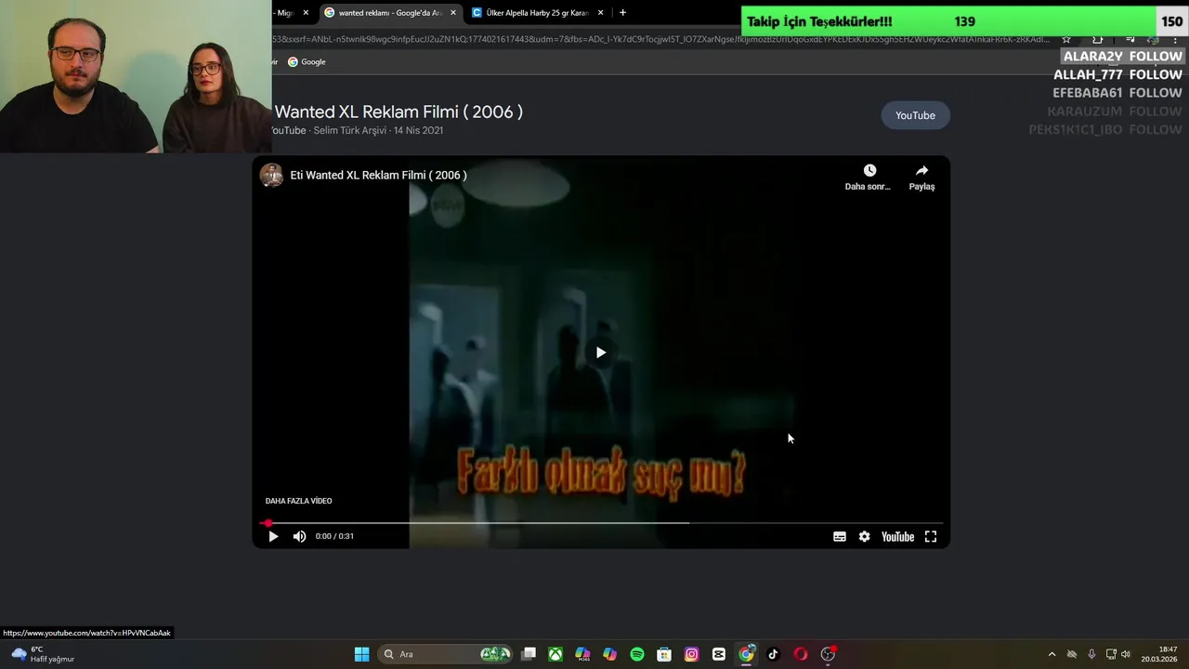
Task: Open Microsoft Store from the taskbar
Action: (664, 654)
